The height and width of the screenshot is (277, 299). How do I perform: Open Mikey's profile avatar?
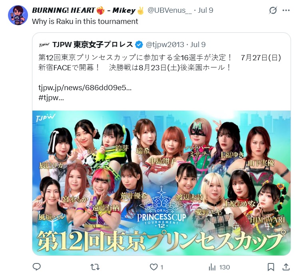point(18,15)
